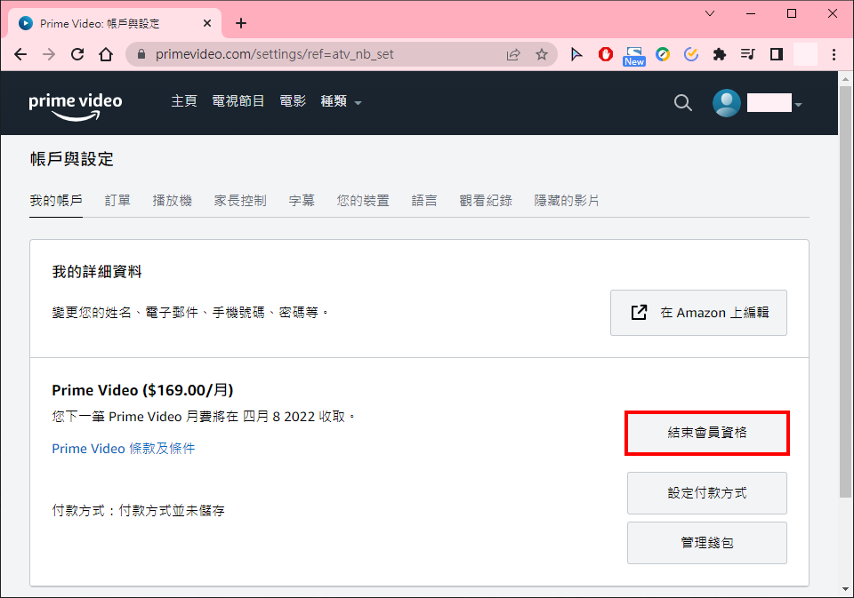Switch to the 觀看紀錄 tab
Viewport: 854px width, 598px height.
[486, 201]
